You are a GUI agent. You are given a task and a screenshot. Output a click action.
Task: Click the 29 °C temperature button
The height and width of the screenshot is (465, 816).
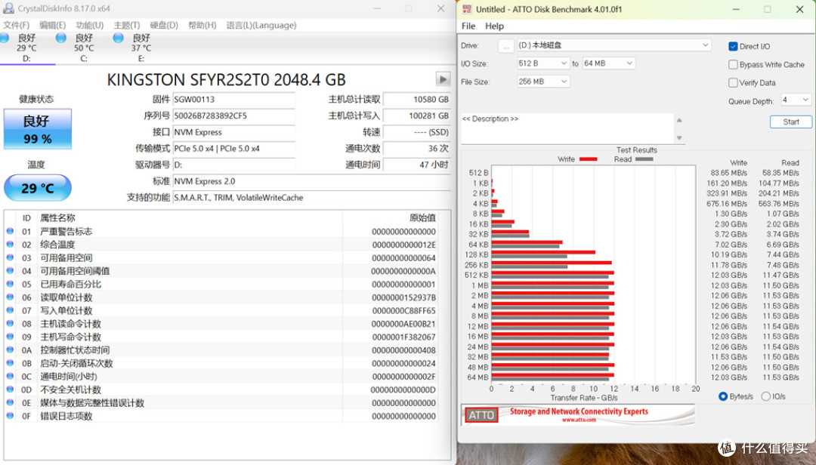38,188
